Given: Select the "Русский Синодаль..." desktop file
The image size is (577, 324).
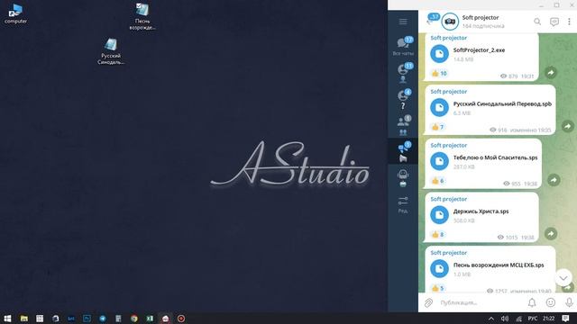Looking at the screenshot, I should [111, 51].
